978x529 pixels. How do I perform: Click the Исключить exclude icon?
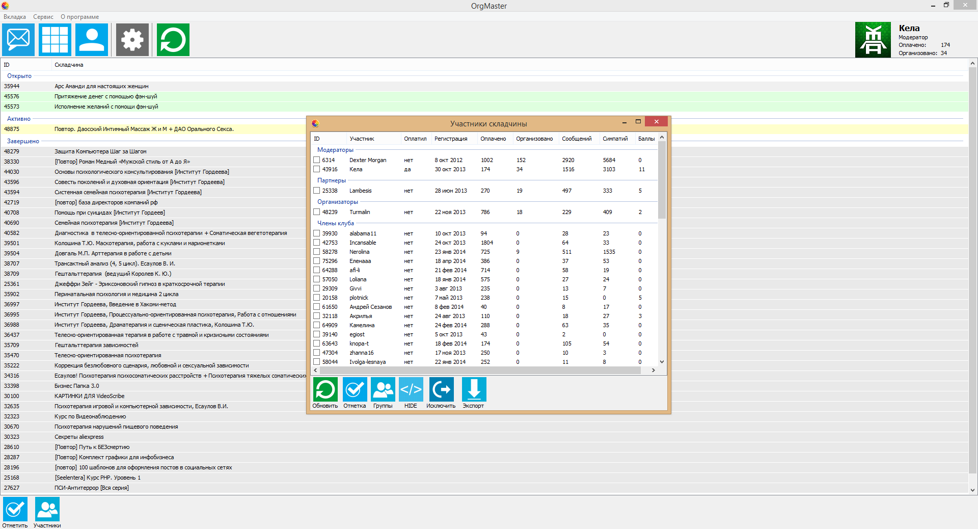(x=441, y=390)
